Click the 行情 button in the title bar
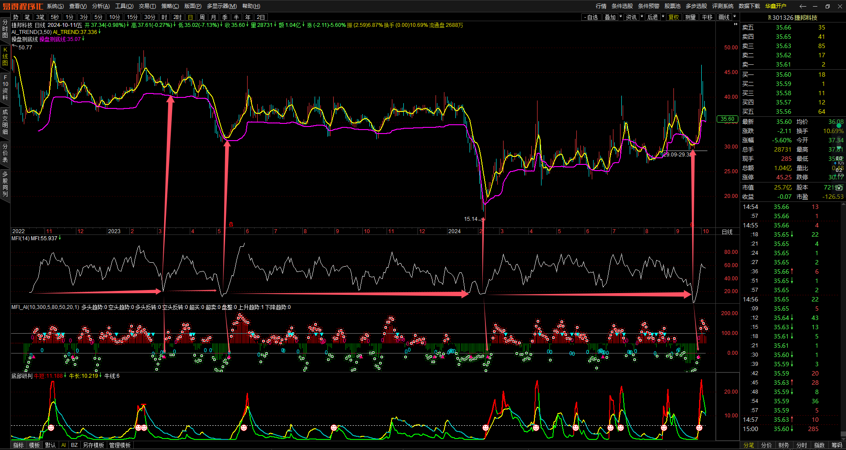Screen dimensions: 846x450 point(601,6)
